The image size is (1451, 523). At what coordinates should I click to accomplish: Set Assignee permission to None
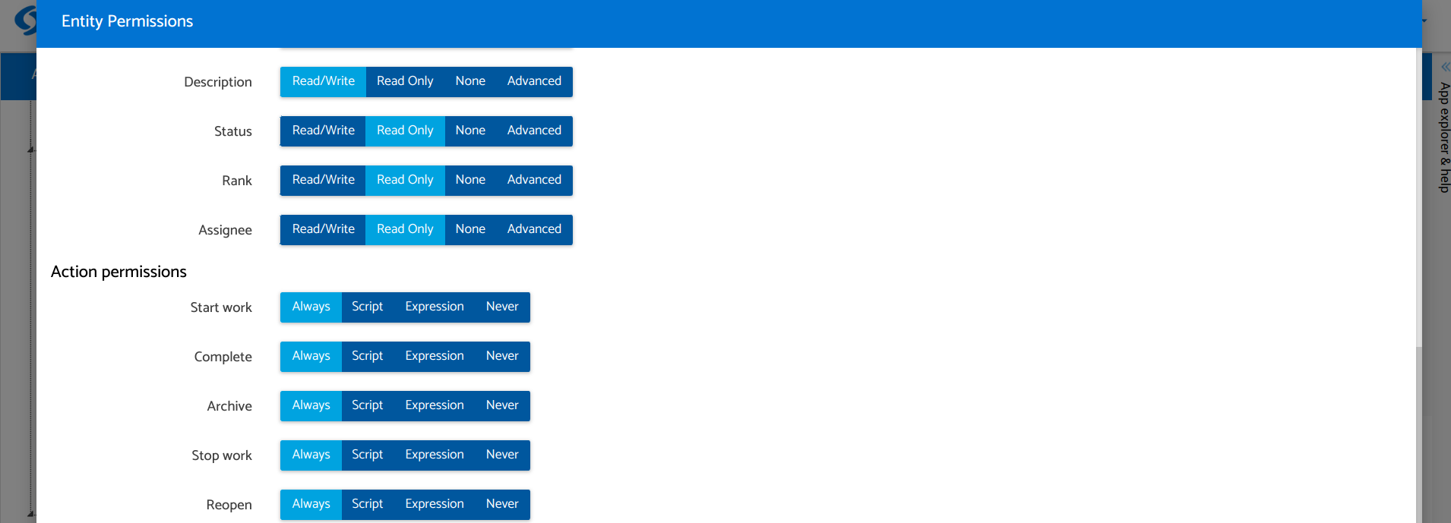(470, 229)
